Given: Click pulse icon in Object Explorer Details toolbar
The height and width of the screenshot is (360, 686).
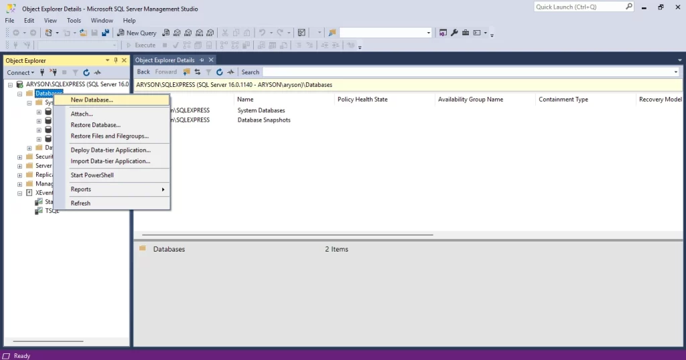Looking at the screenshot, I should (230, 72).
